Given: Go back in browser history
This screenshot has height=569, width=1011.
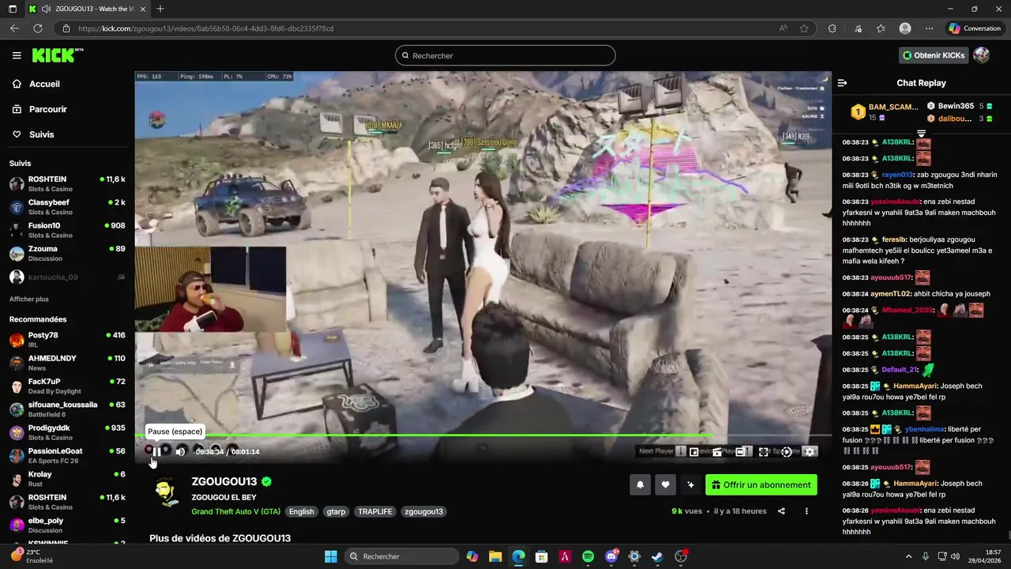Looking at the screenshot, I should [14, 28].
